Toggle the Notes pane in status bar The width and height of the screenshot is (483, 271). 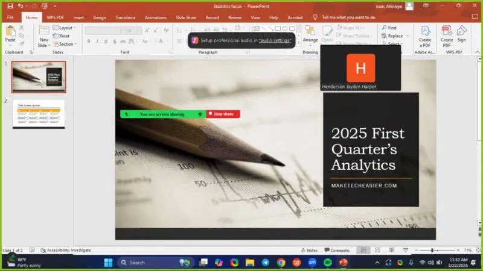point(309,251)
